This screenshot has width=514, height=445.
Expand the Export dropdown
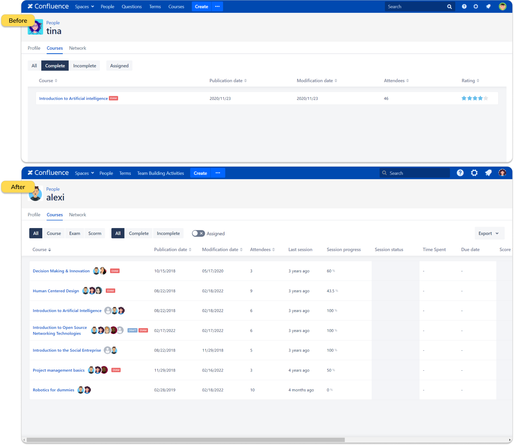489,234
